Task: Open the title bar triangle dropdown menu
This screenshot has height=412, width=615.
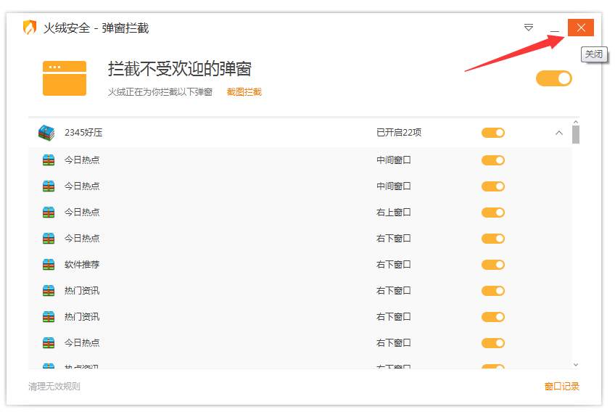Action: 528,28
